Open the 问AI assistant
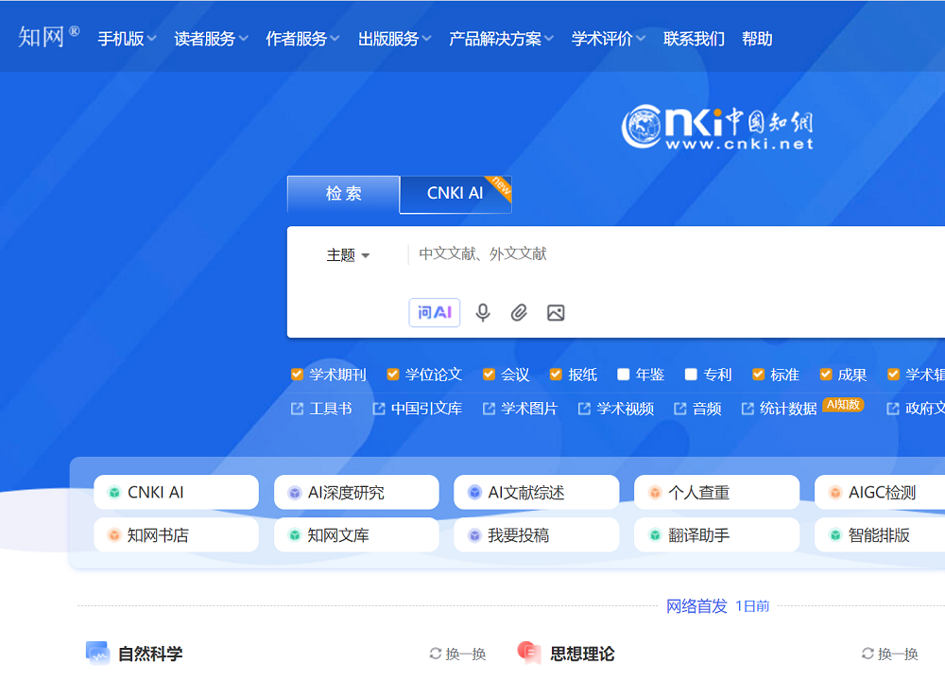This screenshot has width=945, height=681. point(434,312)
